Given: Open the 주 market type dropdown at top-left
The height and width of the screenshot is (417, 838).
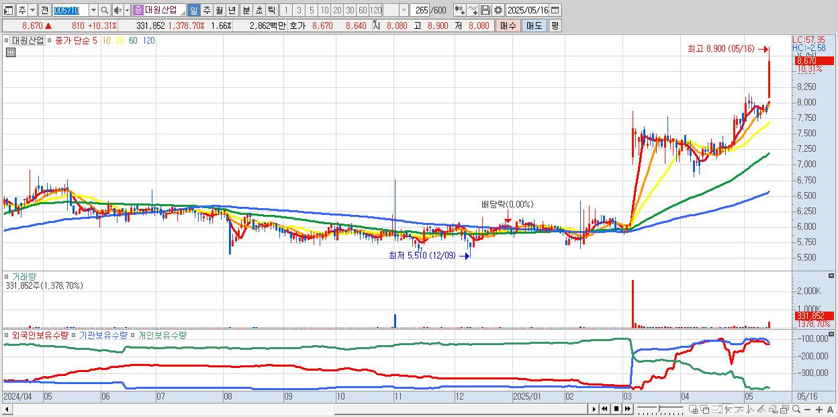Looking at the screenshot, I should (x=32, y=10).
